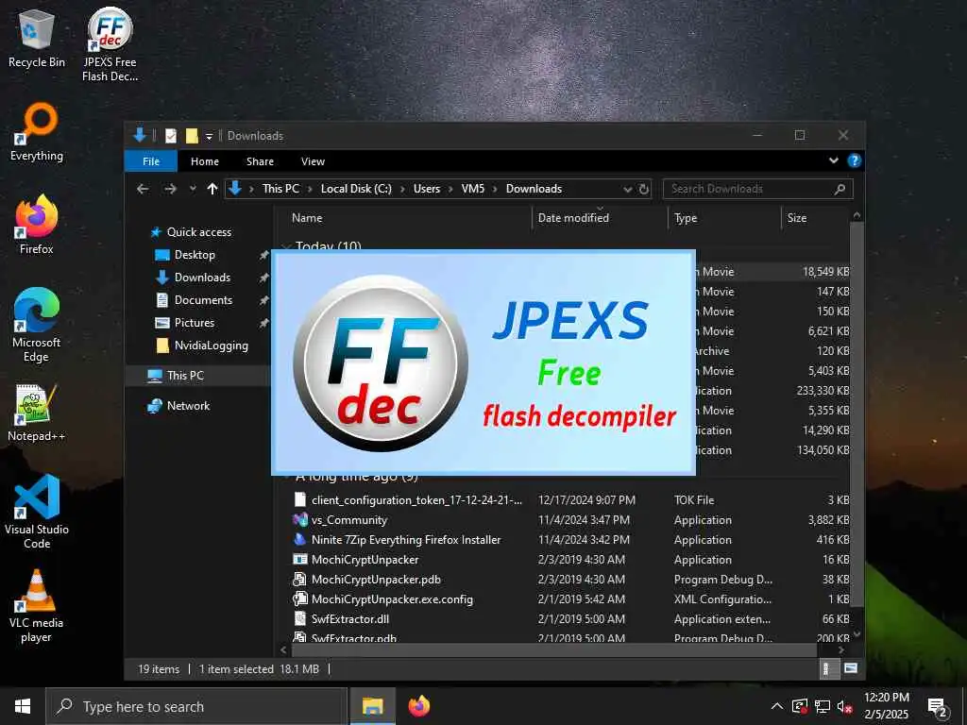
Task: Select NvidiaLogging folder in navigation pane
Action: click(x=211, y=346)
